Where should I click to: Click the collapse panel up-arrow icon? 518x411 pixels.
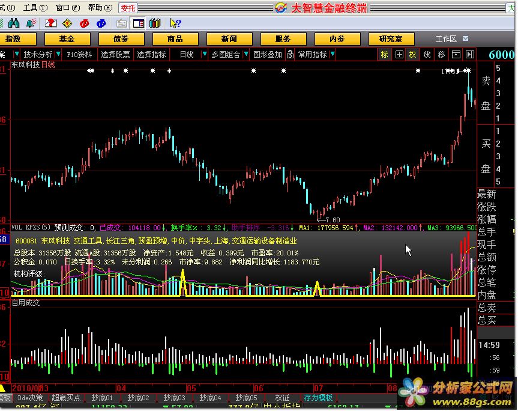pos(456,55)
